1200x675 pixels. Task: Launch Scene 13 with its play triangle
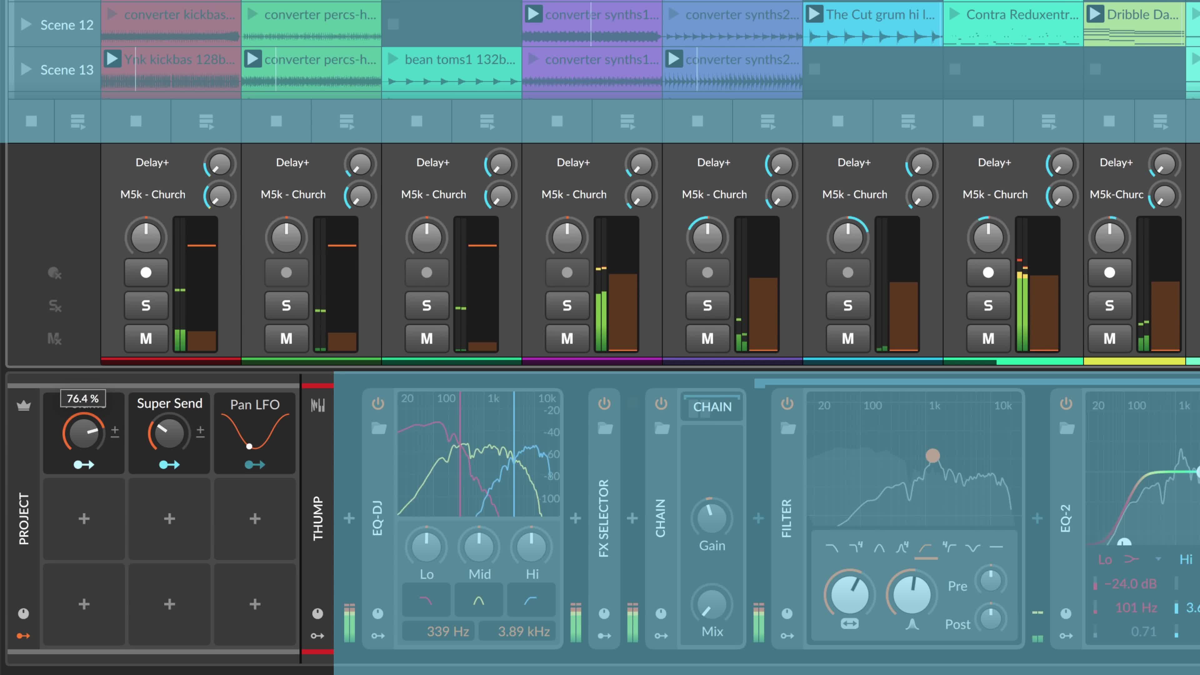click(26, 69)
